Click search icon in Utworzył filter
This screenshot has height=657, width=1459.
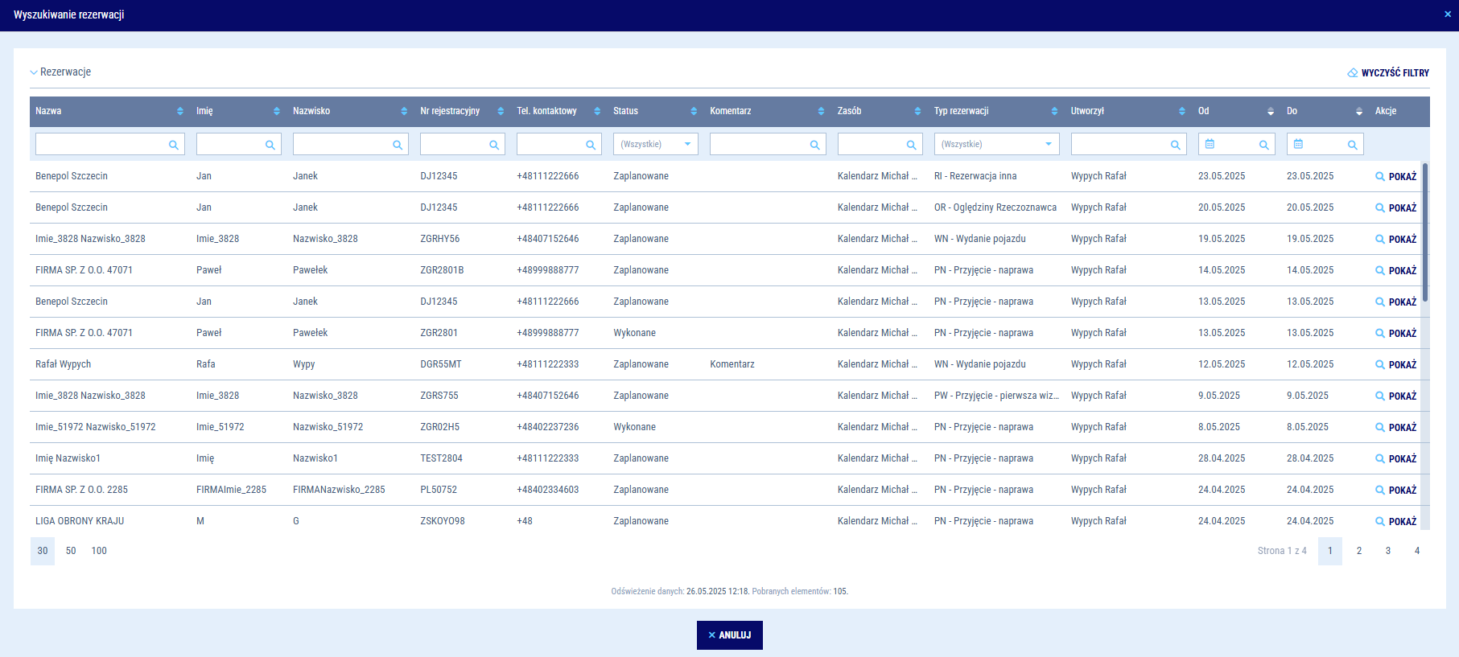coord(1175,145)
